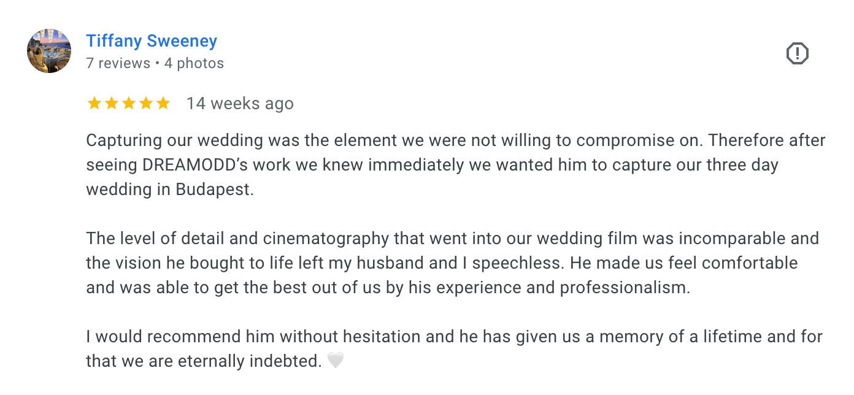Click the second yellow rating star

tap(111, 104)
